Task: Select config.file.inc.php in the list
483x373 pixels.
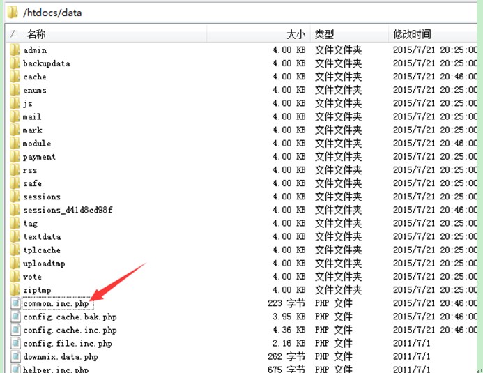Action: [68, 344]
